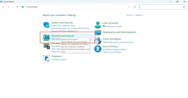Open the recent locations dropdown arrow

13,7
